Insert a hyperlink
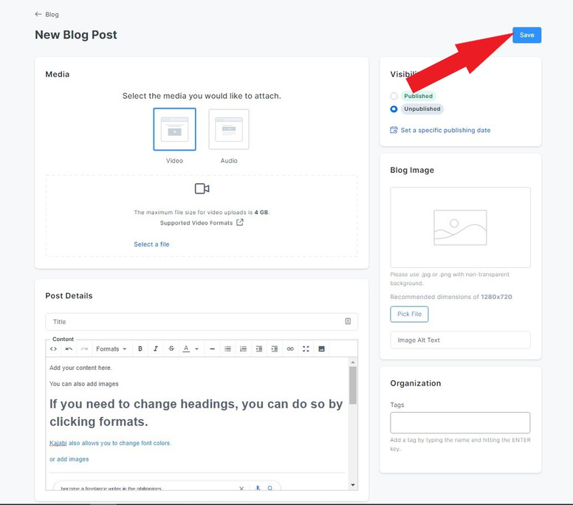573x505 pixels. click(290, 349)
